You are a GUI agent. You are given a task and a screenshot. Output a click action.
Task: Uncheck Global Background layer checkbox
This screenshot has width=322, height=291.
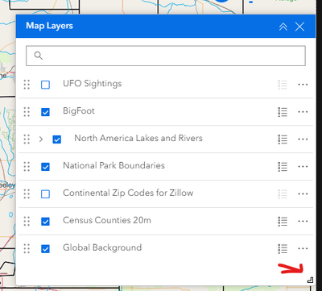tap(45, 249)
